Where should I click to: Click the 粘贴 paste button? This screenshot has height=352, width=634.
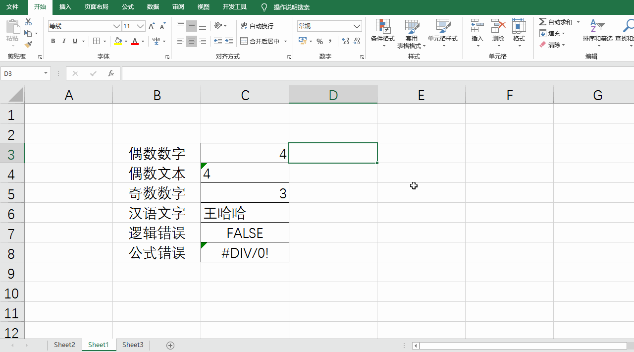point(13,30)
